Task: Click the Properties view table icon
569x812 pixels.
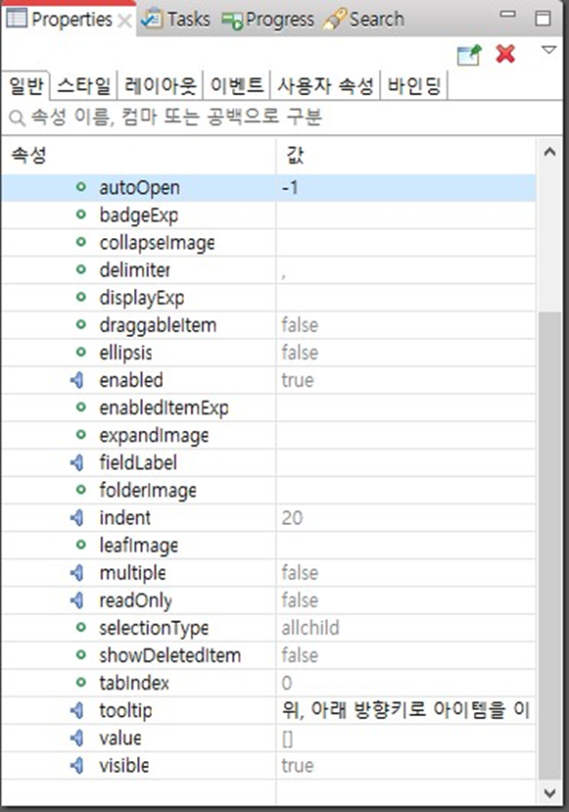Action: [x=16, y=19]
